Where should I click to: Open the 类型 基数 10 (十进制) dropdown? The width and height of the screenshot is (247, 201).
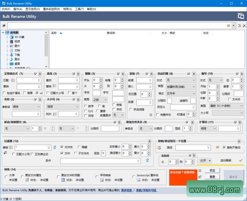pos(226,106)
